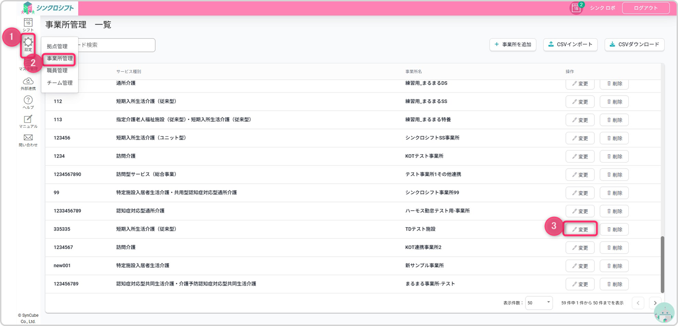This screenshot has height=326, width=678.
Task: Go to next page with right chevron
Action: click(x=655, y=303)
